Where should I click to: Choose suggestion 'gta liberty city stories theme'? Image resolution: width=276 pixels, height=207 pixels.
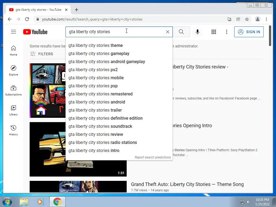coord(119,45)
